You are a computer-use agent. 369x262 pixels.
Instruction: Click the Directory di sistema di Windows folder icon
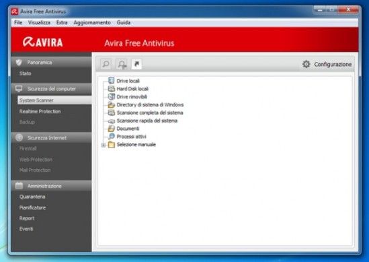(111, 104)
